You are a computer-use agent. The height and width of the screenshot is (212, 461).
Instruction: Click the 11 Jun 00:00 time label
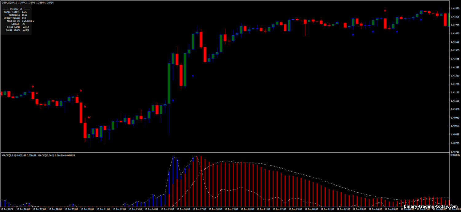[x=311, y=209]
